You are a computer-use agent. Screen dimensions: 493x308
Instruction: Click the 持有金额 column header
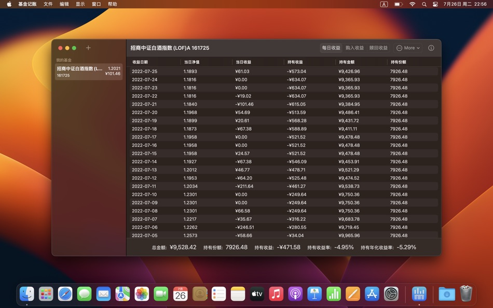point(347,62)
